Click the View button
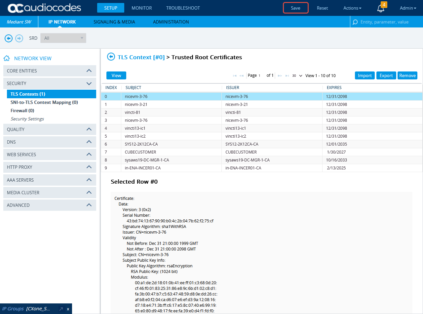The image size is (423, 314). [116, 75]
